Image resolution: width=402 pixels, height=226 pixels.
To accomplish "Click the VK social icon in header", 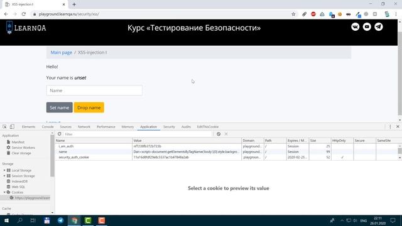I will click(x=355, y=26).
